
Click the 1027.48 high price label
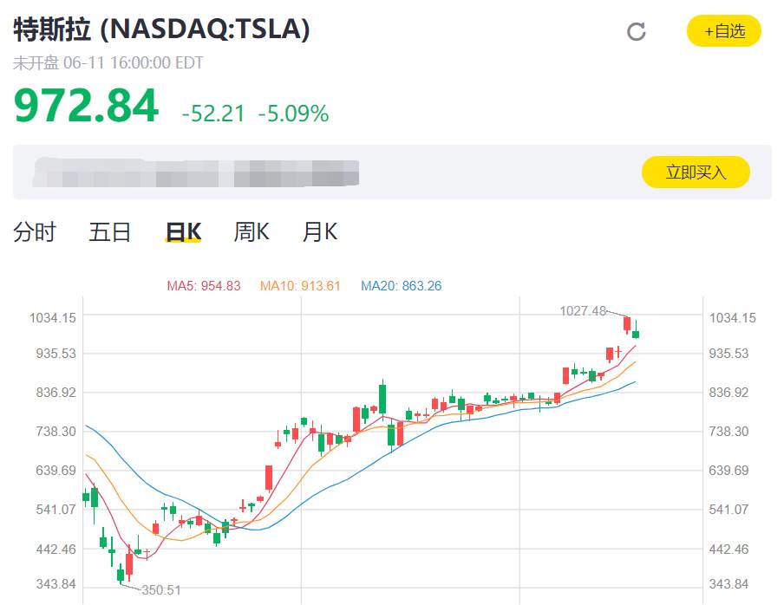point(583,311)
